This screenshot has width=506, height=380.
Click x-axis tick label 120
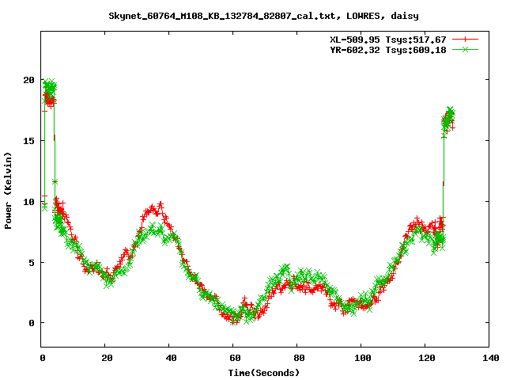427,358
